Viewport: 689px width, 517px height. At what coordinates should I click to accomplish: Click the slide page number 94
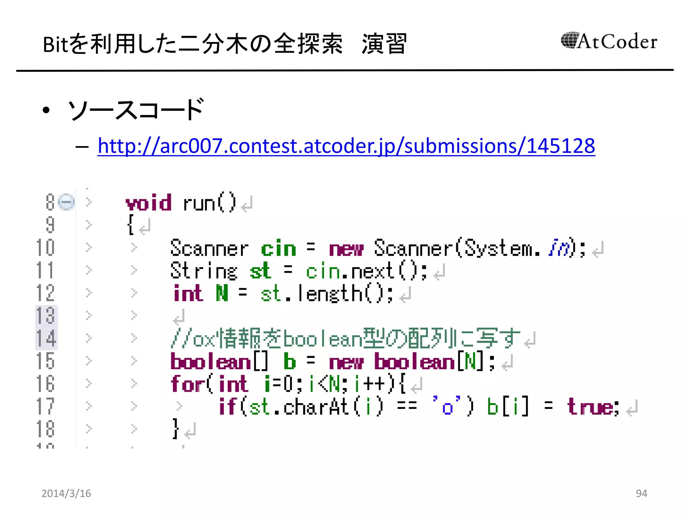642,493
